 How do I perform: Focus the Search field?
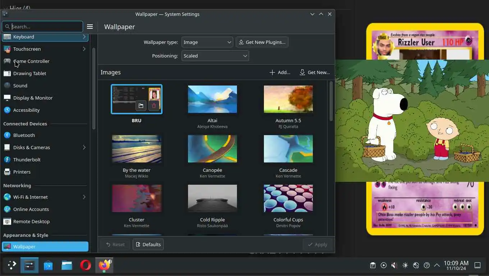pyautogui.click(x=42, y=27)
